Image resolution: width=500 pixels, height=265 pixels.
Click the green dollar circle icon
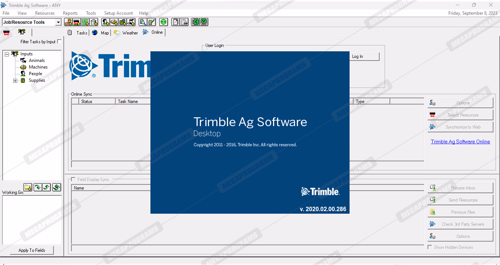163,22
